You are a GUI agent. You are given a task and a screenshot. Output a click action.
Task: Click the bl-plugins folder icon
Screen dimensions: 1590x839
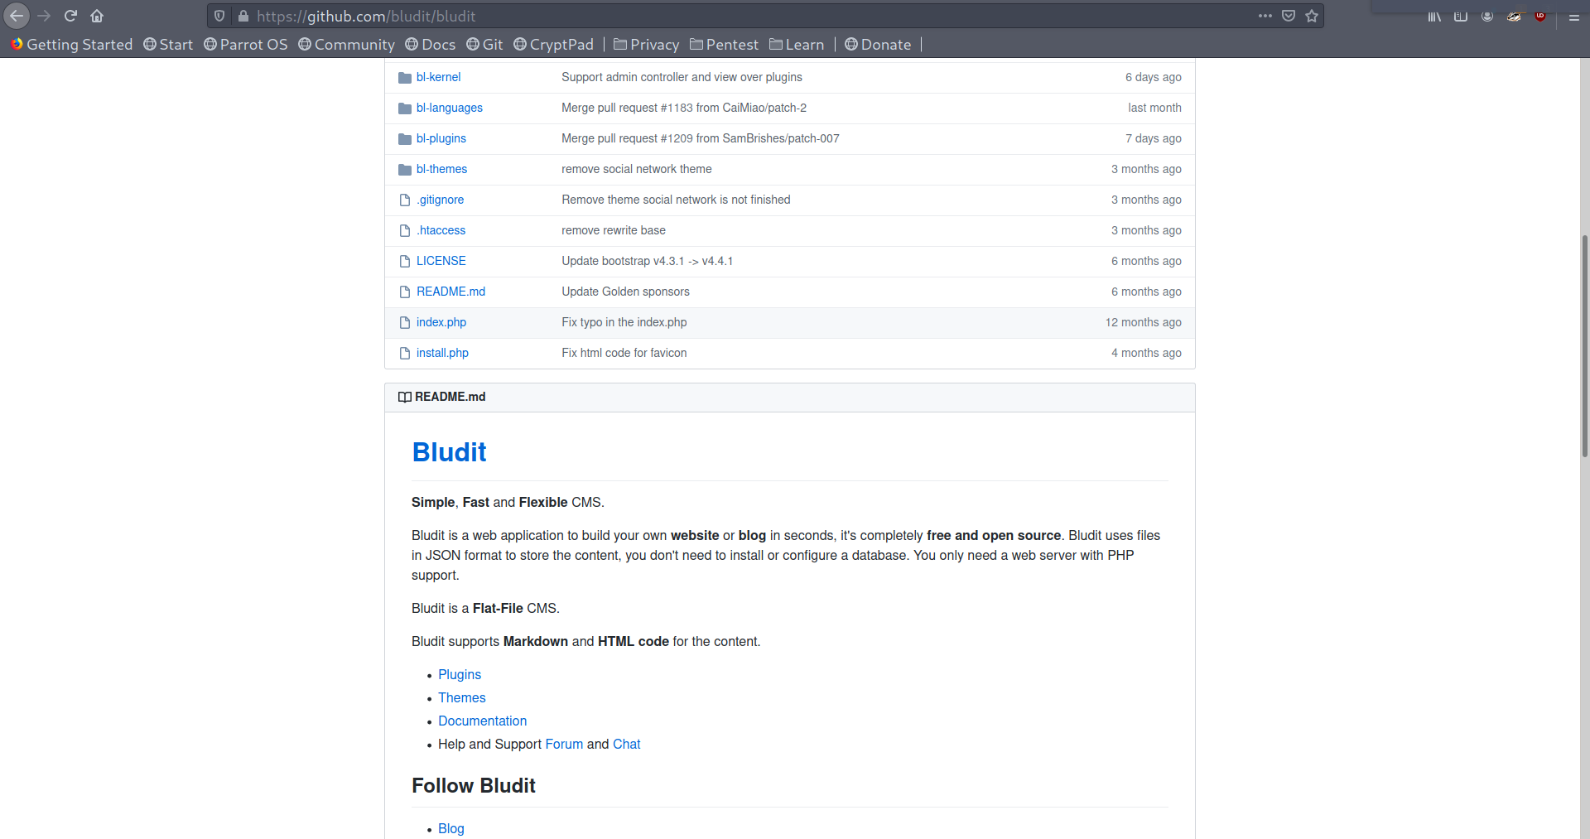pos(405,139)
